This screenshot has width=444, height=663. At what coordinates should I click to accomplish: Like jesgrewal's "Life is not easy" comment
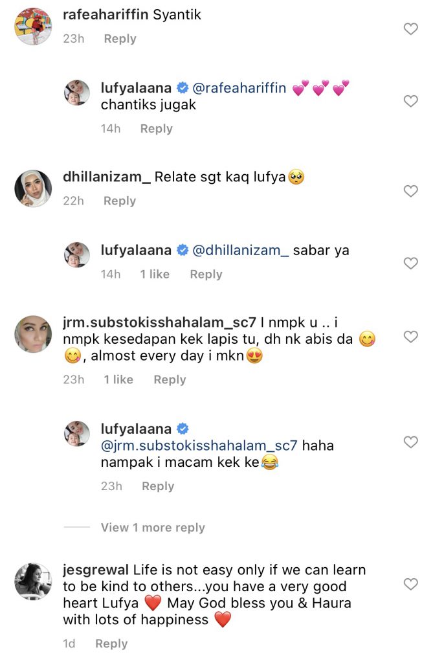[x=410, y=584]
